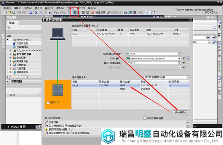Enable the 闪烁 LED checkbox
The image size is (223, 145).
[48, 103]
